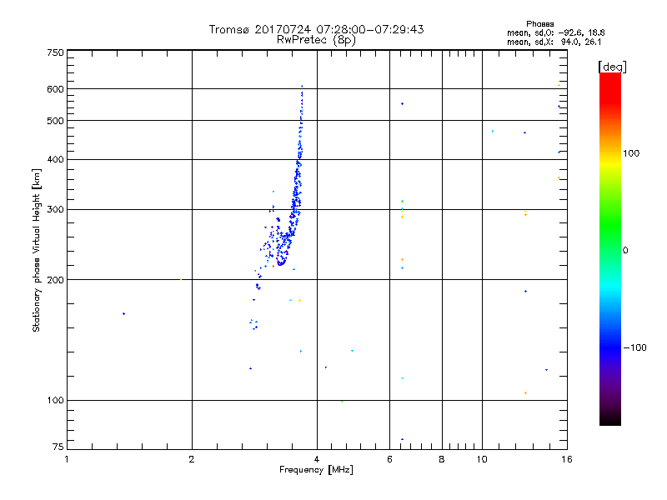Click the colorbar '-100' label
Image resolution: width=667 pixels, height=500 pixels.
(x=634, y=347)
